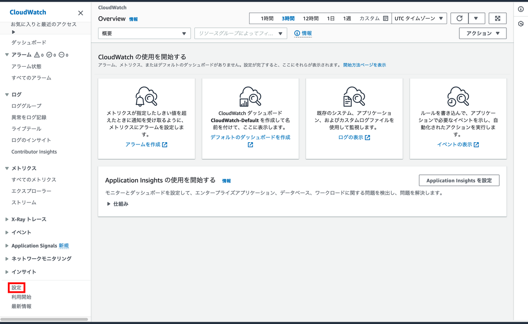This screenshot has height=324, width=528.
Task: Open the UTC タイムゾーン dropdown
Action: coord(419,18)
